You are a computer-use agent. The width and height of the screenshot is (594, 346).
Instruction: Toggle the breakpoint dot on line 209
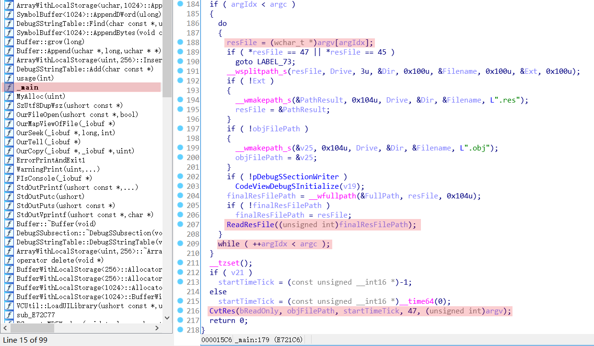coord(180,243)
